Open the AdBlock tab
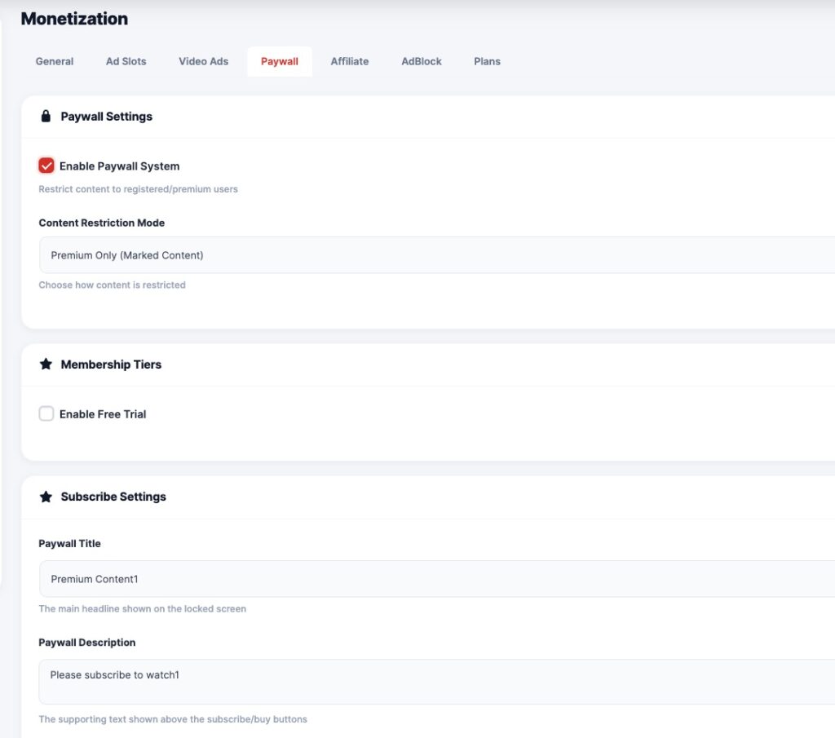 (422, 61)
